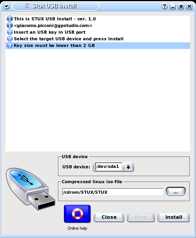Open the Online help lifebuoy icon
This screenshot has width=196, height=238.
77,214
